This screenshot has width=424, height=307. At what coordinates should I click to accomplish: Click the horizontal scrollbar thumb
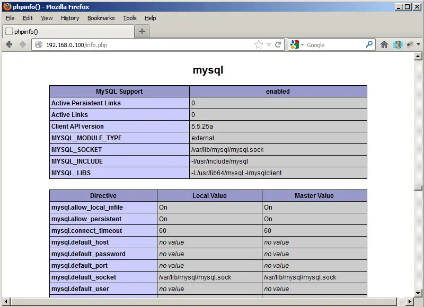[204, 301]
